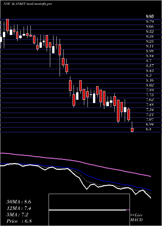Select the 9.25 price axis label
This screenshot has width=162, height=226.
[150, 41]
